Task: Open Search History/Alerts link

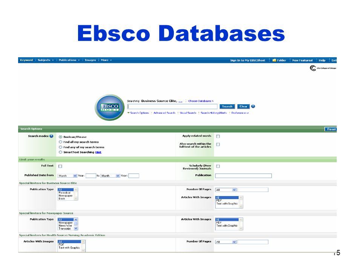Action: point(214,113)
